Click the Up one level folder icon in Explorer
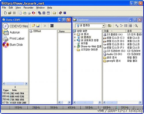 tap(109, 26)
